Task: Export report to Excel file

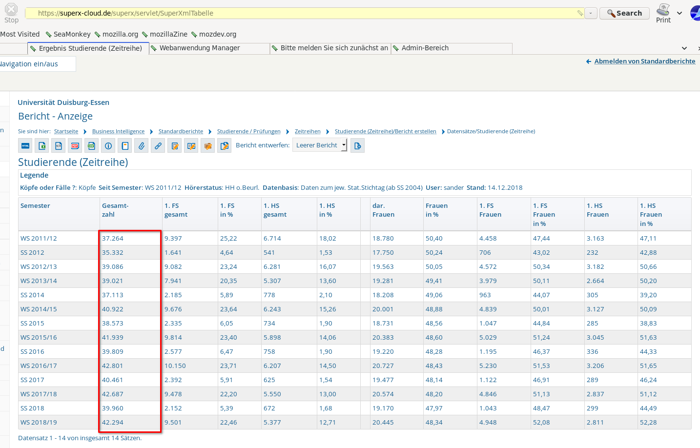Action: 42,145
